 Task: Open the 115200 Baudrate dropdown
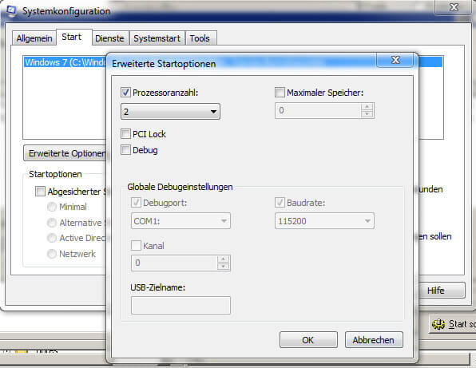(324, 221)
